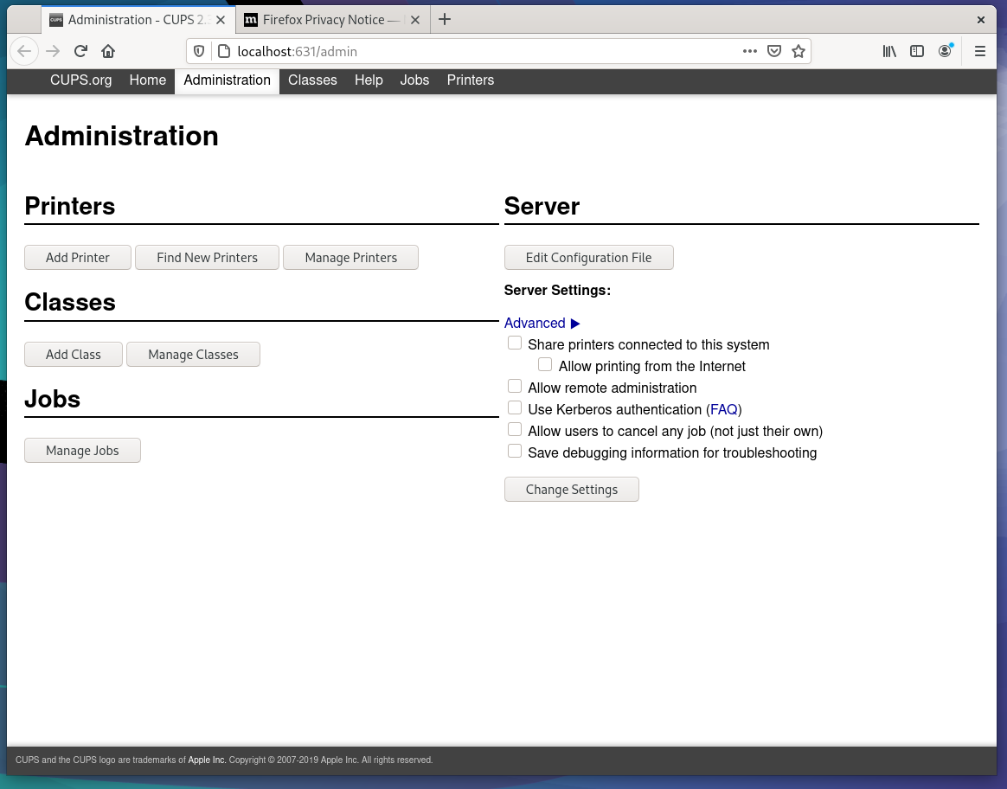
Task: Open a new tab with plus icon
Action: pos(445,19)
